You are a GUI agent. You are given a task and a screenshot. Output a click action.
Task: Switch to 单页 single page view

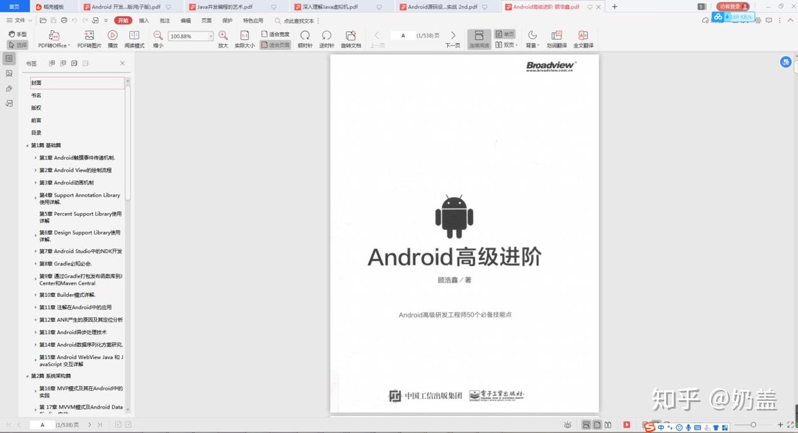point(505,34)
